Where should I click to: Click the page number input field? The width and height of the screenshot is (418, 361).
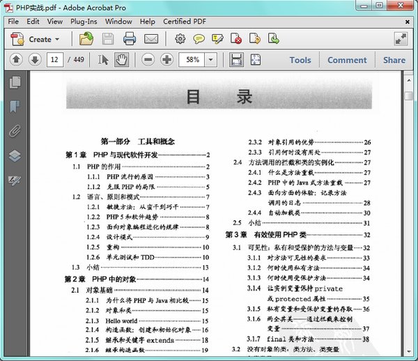coord(55,60)
